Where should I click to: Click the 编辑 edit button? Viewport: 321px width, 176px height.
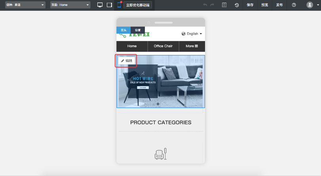click(127, 61)
